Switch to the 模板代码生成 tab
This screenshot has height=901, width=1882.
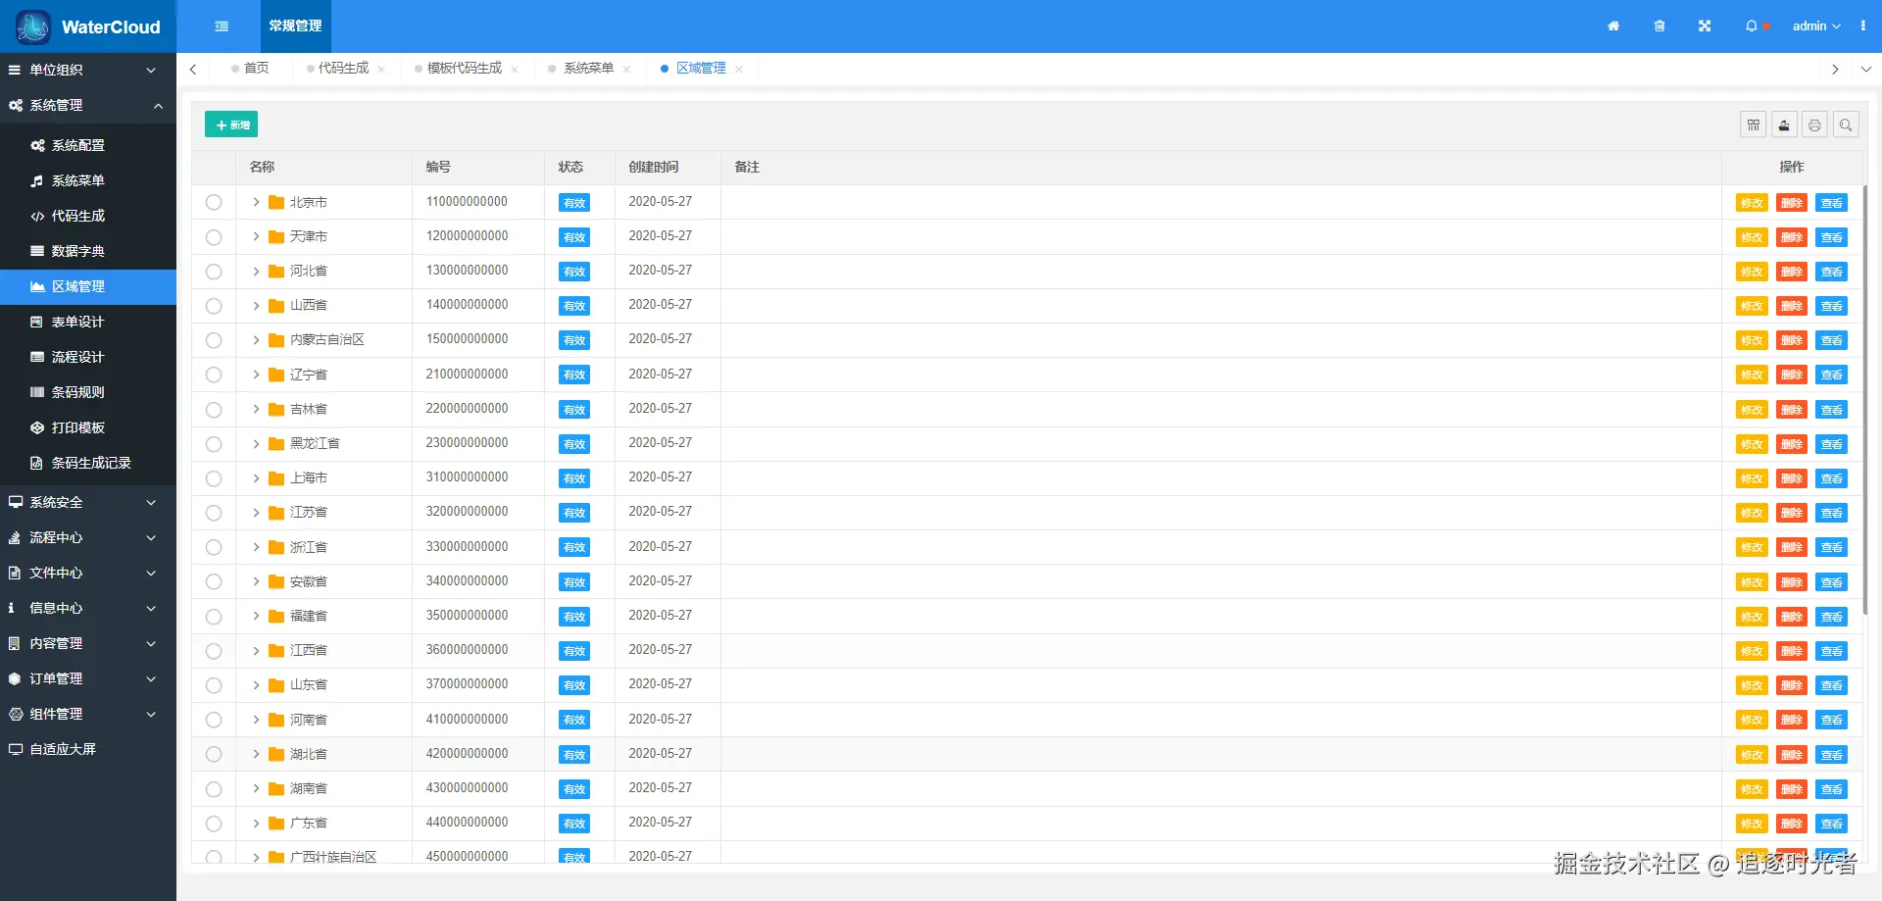(x=459, y=69)
